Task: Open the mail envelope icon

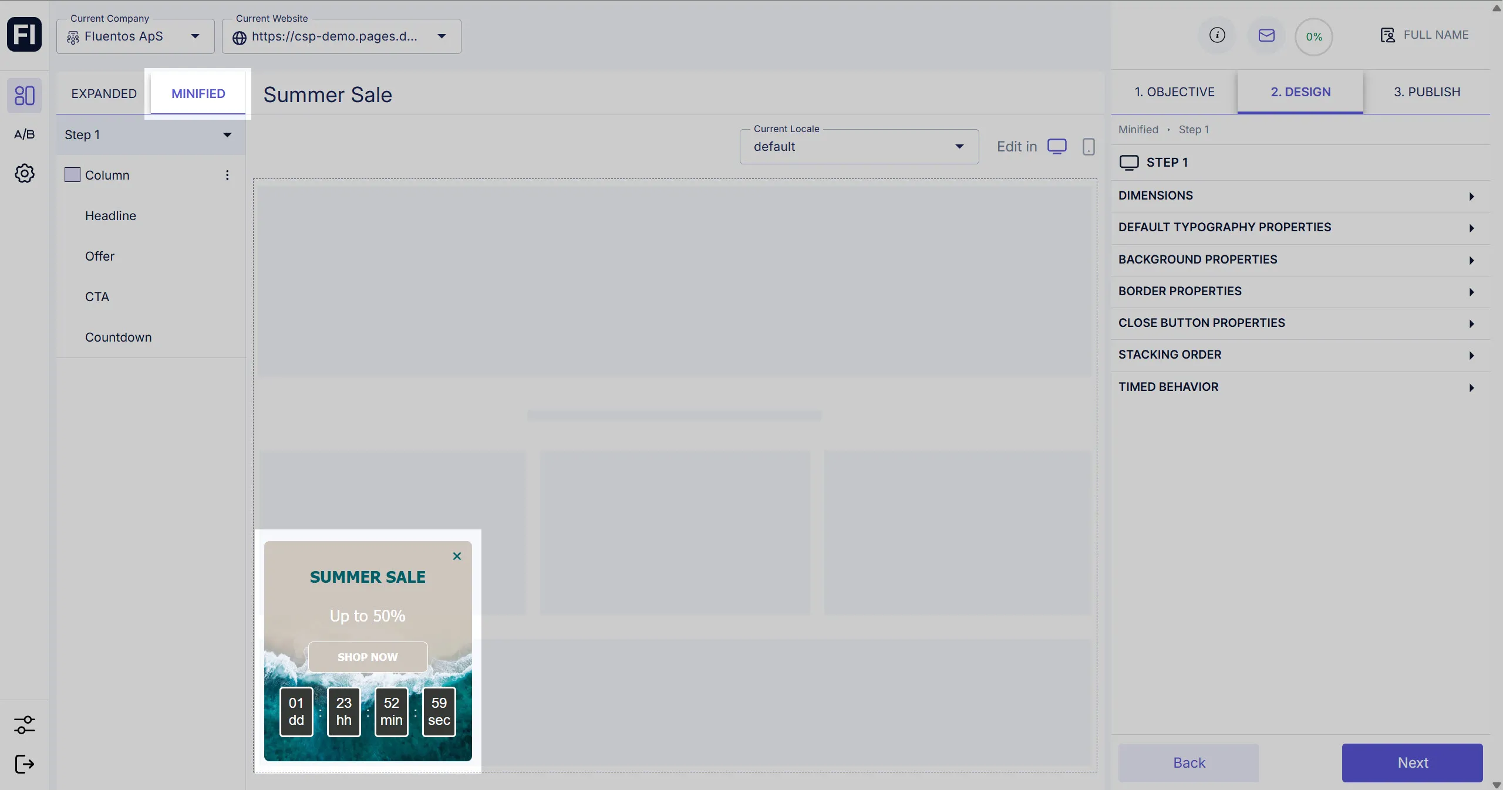Action: 1266,35
